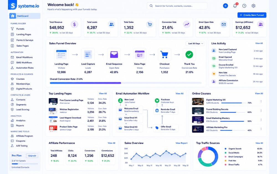
Task: Click View All in Email Automation Workflow
Action: click(x=179, y=93)
